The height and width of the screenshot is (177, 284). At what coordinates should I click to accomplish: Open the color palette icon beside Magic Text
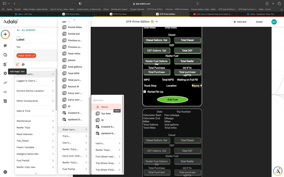(23, 64)
